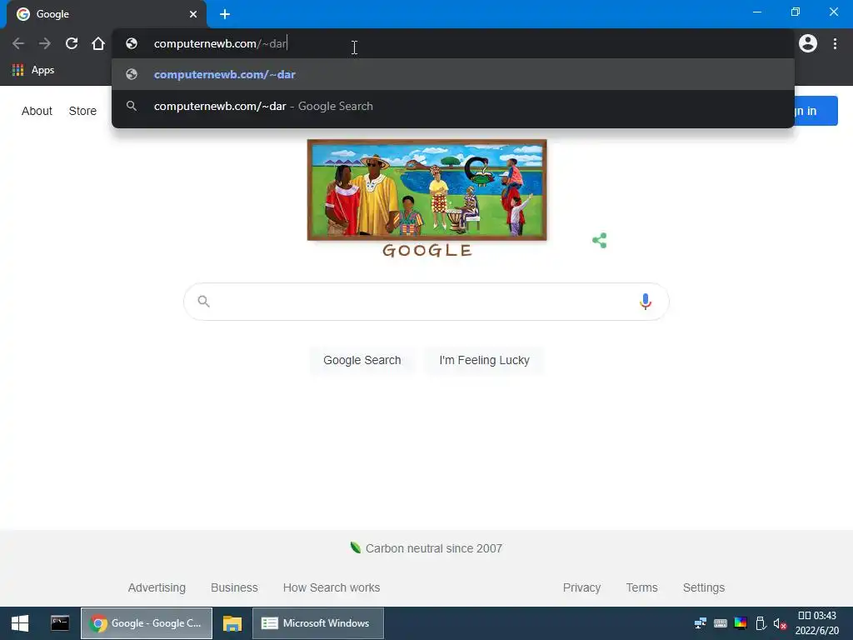Click the magnifier icon in search box
Screen dimensions: 853x640
203,301
